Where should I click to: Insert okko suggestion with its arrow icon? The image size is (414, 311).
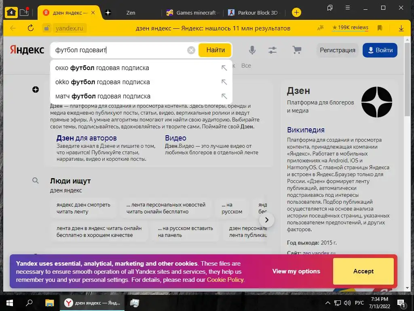[224, 82]
